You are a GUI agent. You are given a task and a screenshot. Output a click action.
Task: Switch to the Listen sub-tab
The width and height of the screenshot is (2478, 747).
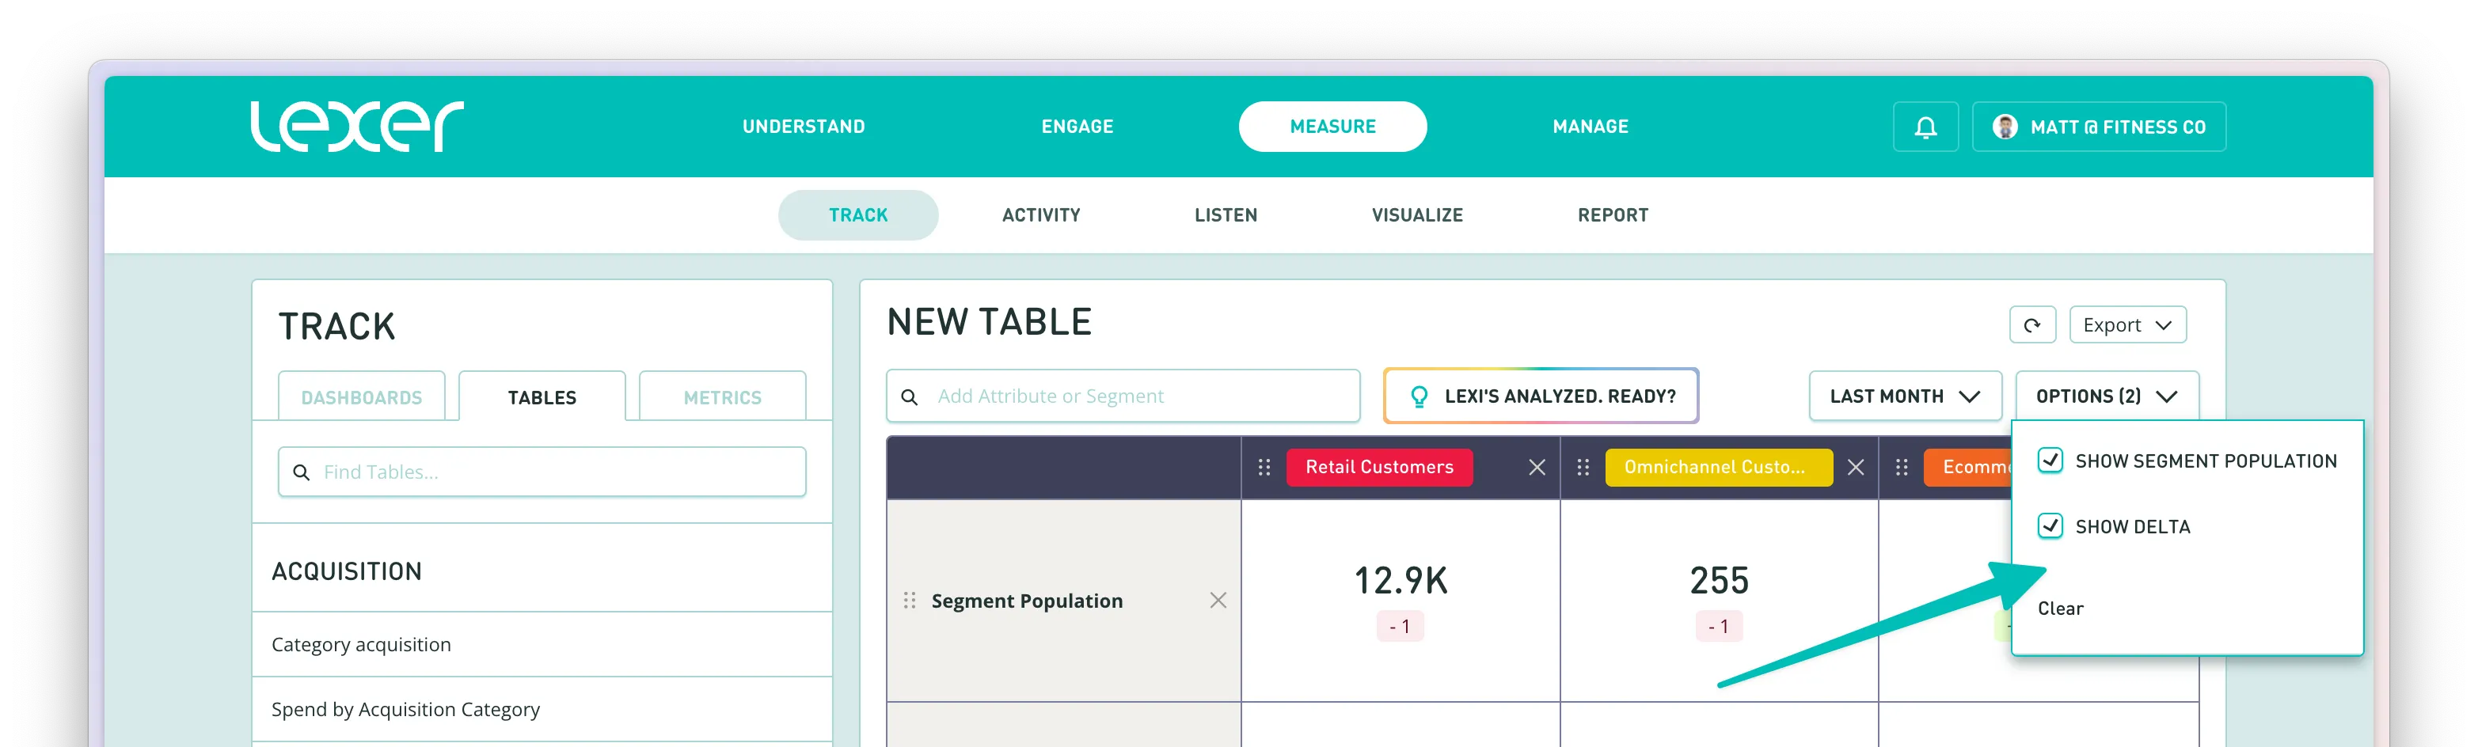pos(1226,215)
